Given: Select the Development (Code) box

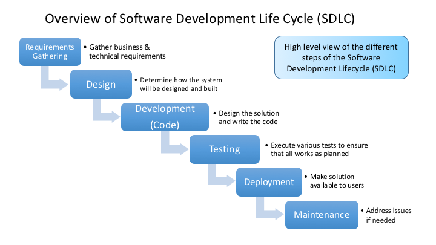Looking at the screenshot, I should pos(157,117).
